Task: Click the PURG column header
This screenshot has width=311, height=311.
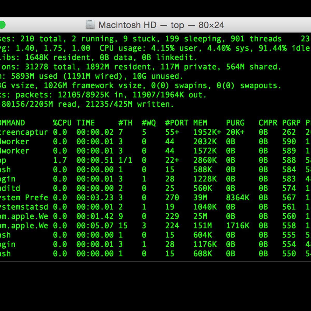Action: [235, 123]
